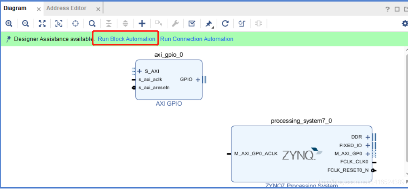This screenshot has width=408, height=189.
Task: Select the s_axi_aclk port
Action: (x=150, y=79)
